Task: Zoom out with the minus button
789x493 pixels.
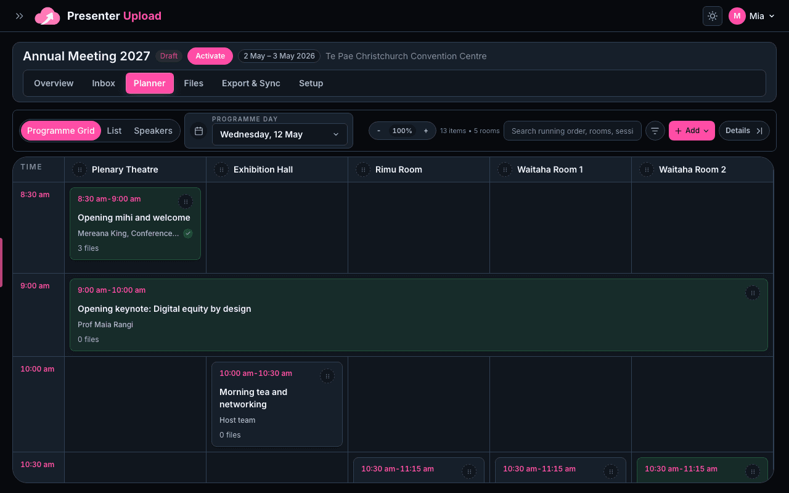Action: tap(378, 131)
